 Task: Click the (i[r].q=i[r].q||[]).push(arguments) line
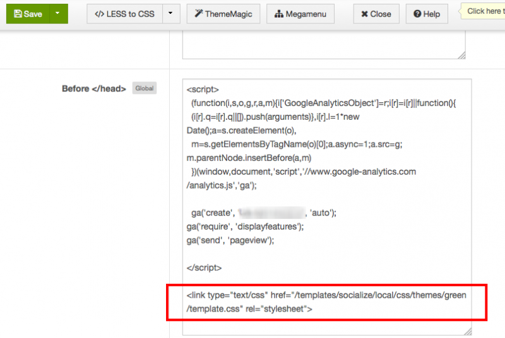[x=275, y=117]
